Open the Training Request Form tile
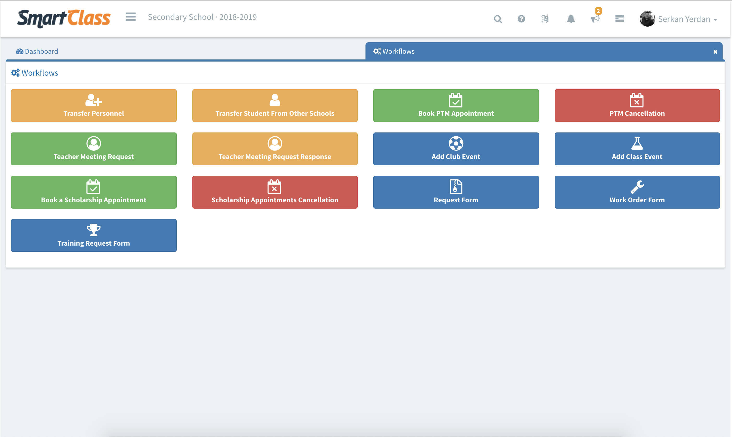This screenshot has height=437, width=732. [94, 235]
